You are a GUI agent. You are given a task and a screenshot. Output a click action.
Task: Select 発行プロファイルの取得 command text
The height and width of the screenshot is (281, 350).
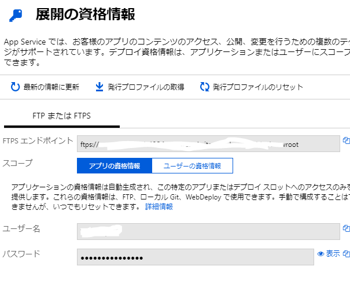tap(146, 87)
